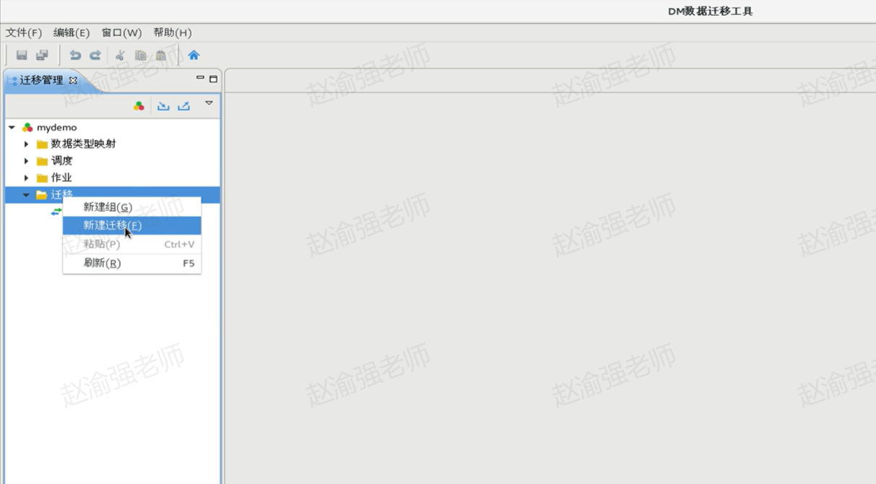Click the 数据类型映射 folder icon

pos(42,144)
